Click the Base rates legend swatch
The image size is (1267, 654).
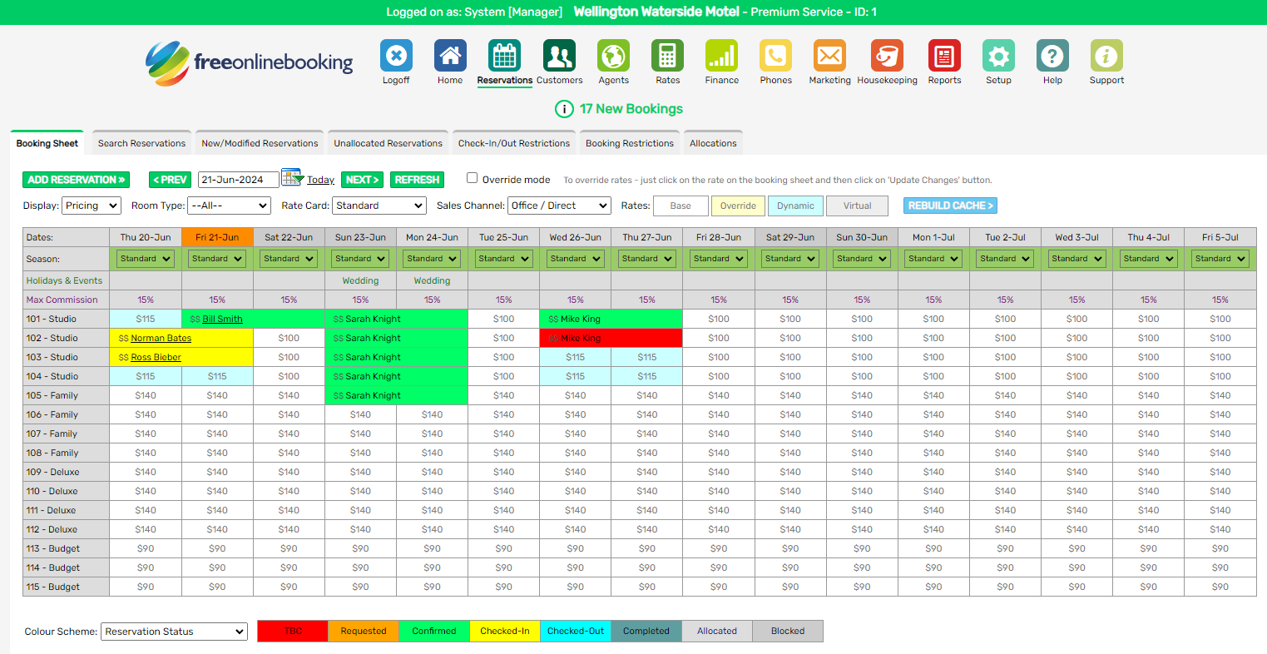[x=681, y=206]
